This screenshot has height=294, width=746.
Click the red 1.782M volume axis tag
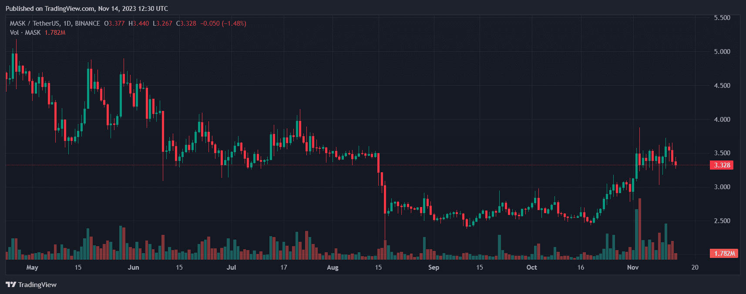(724, 253)
